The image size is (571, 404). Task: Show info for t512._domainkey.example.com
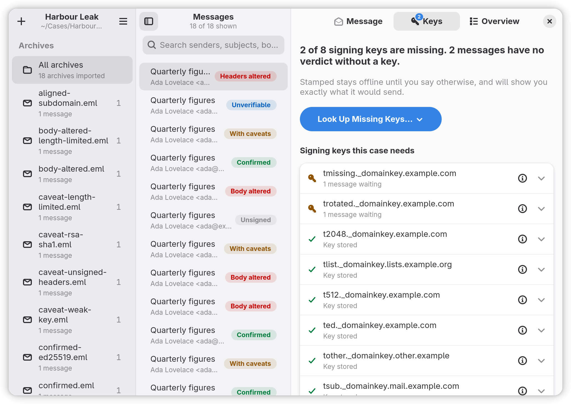(x=522, y=300)
